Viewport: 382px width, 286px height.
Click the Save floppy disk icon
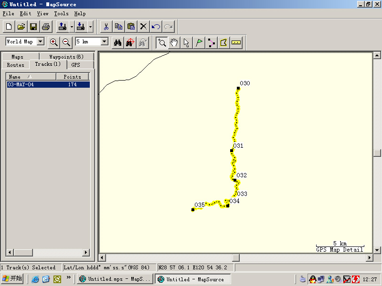click(33, 27)
